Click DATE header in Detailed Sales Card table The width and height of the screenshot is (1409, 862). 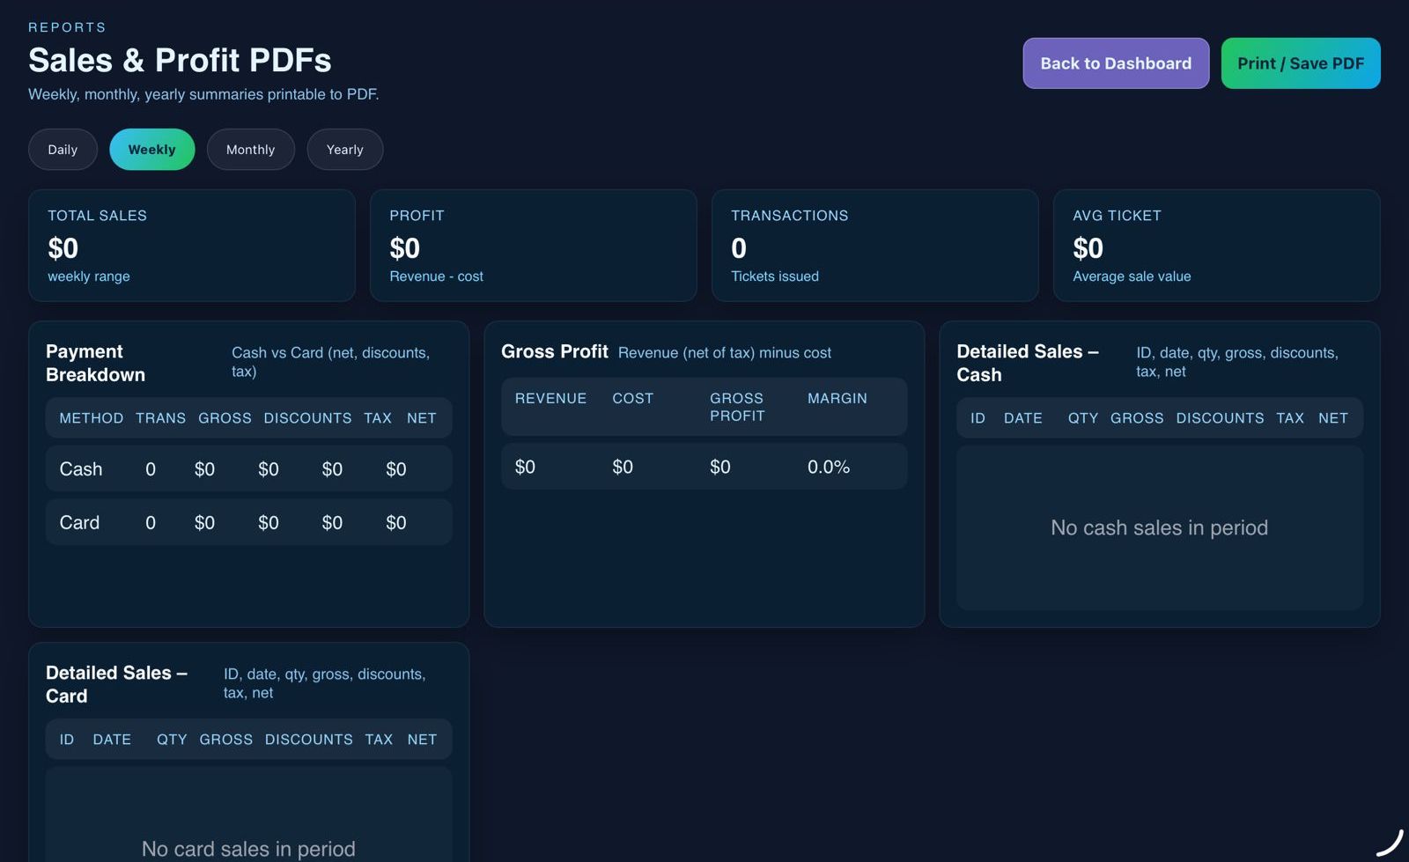pyautogui.click(x=112, y=740)
